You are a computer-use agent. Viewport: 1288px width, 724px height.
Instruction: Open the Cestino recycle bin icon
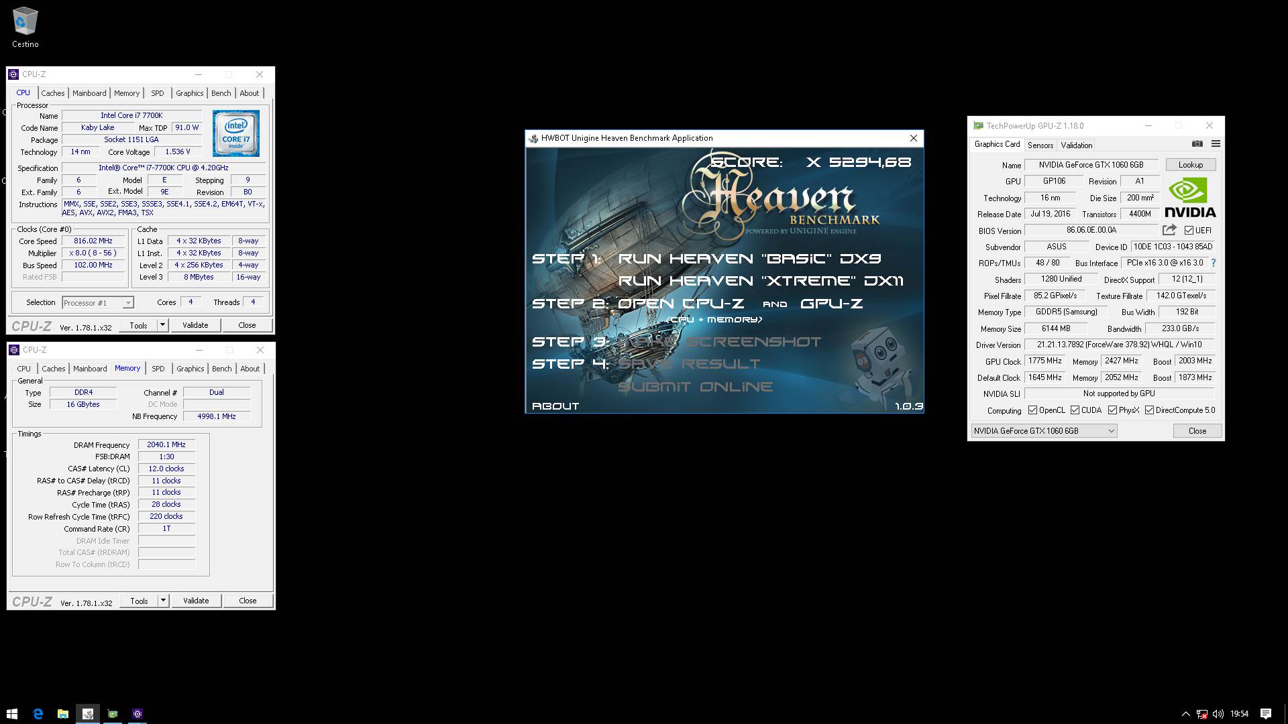tap(25, 27)
